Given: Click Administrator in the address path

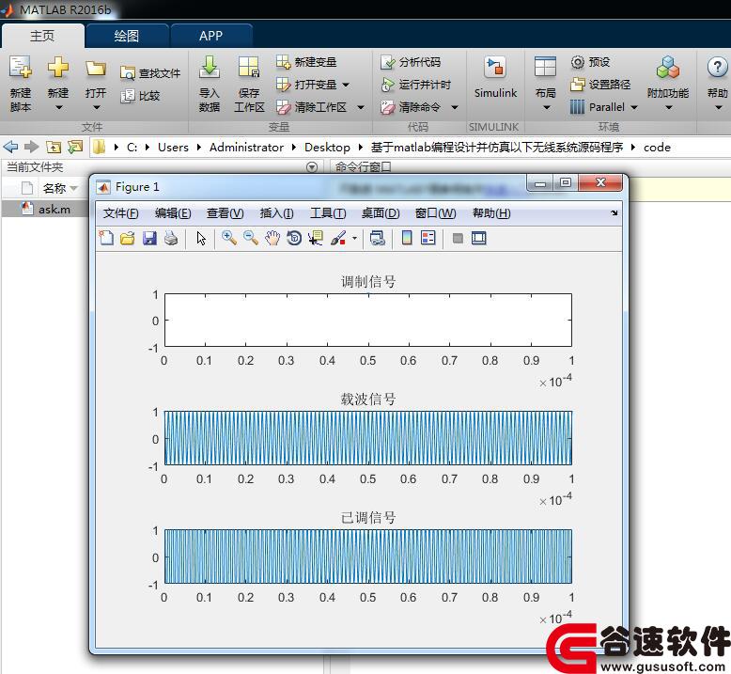Looking at the screenshot, I should [x=246, y=147].
